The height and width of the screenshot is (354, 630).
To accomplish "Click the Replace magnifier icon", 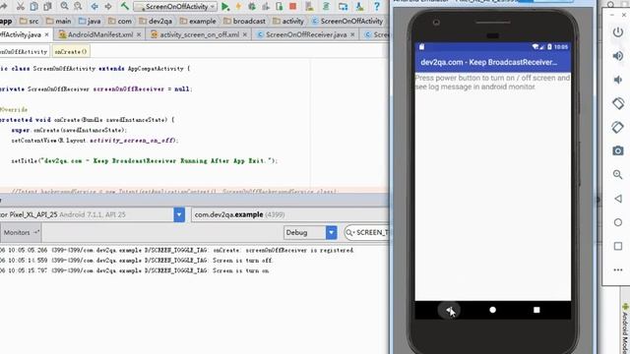I will click(x=78, y=6).
